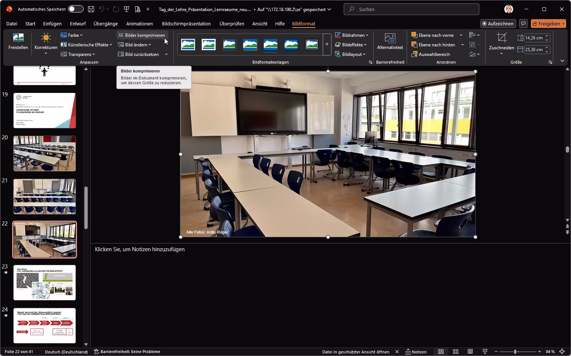Click the Redo icon in quick access
Screen dimensions: 571x356
(116, 9)
